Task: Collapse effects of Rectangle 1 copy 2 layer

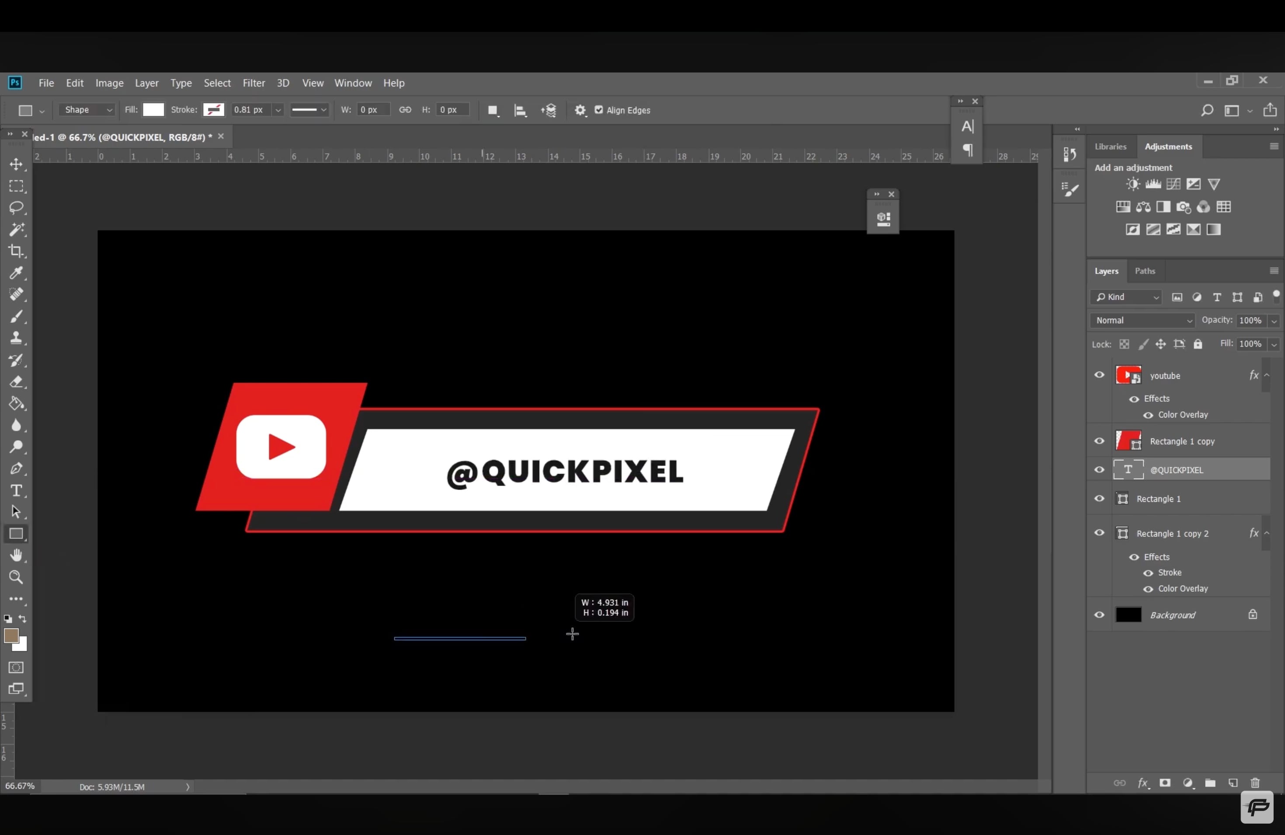Action: click(1267, 533)
